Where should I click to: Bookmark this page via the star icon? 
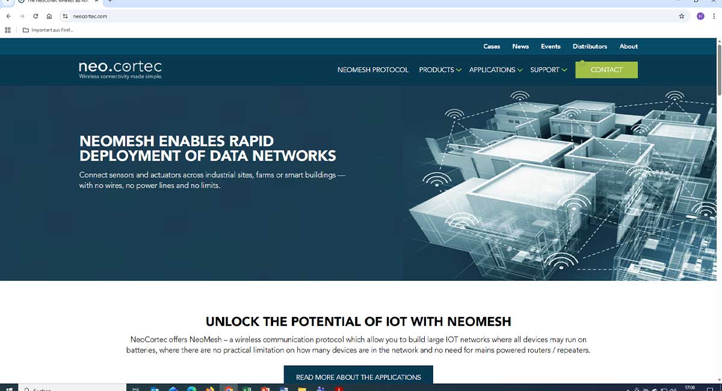pos(680,16)
